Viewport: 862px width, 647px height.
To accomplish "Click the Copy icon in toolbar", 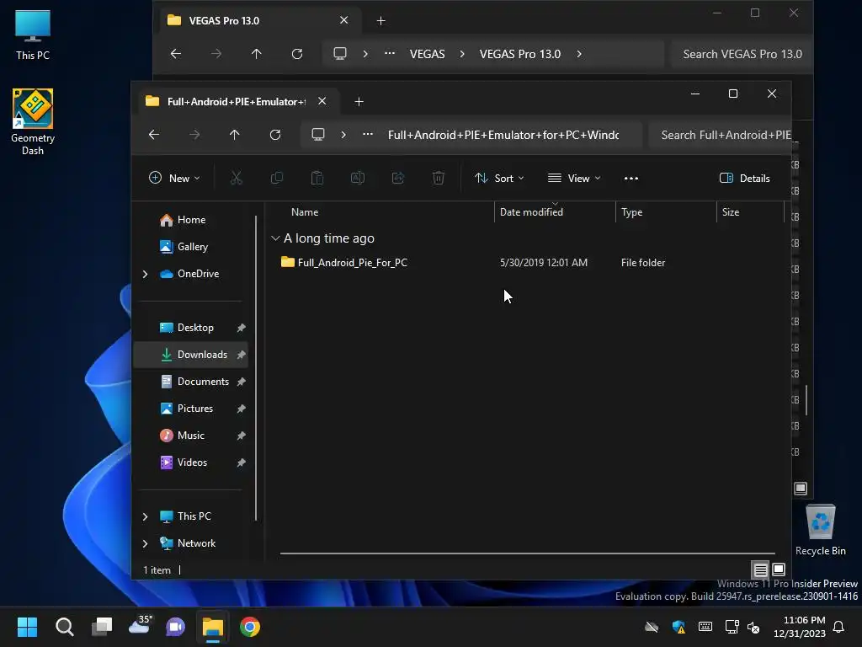I will [x=276, y=178].
